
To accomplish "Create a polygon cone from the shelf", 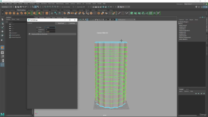I will tap(18, 13).
